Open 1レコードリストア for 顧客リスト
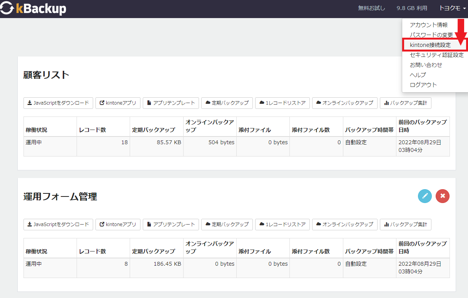 (282, 103)
